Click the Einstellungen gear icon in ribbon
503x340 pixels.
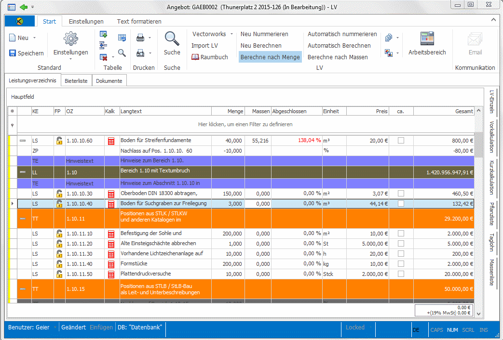[x=70, y=39]
